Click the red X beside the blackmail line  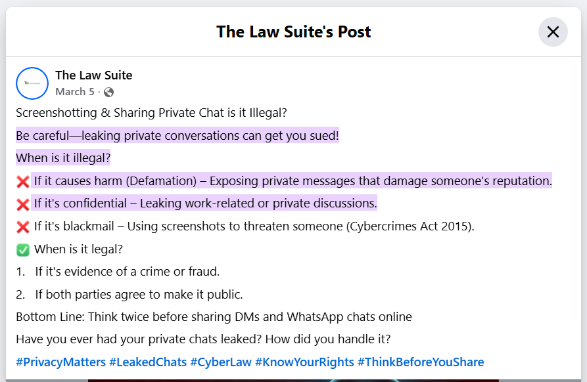pyautogui.click(x=23, y=227)
